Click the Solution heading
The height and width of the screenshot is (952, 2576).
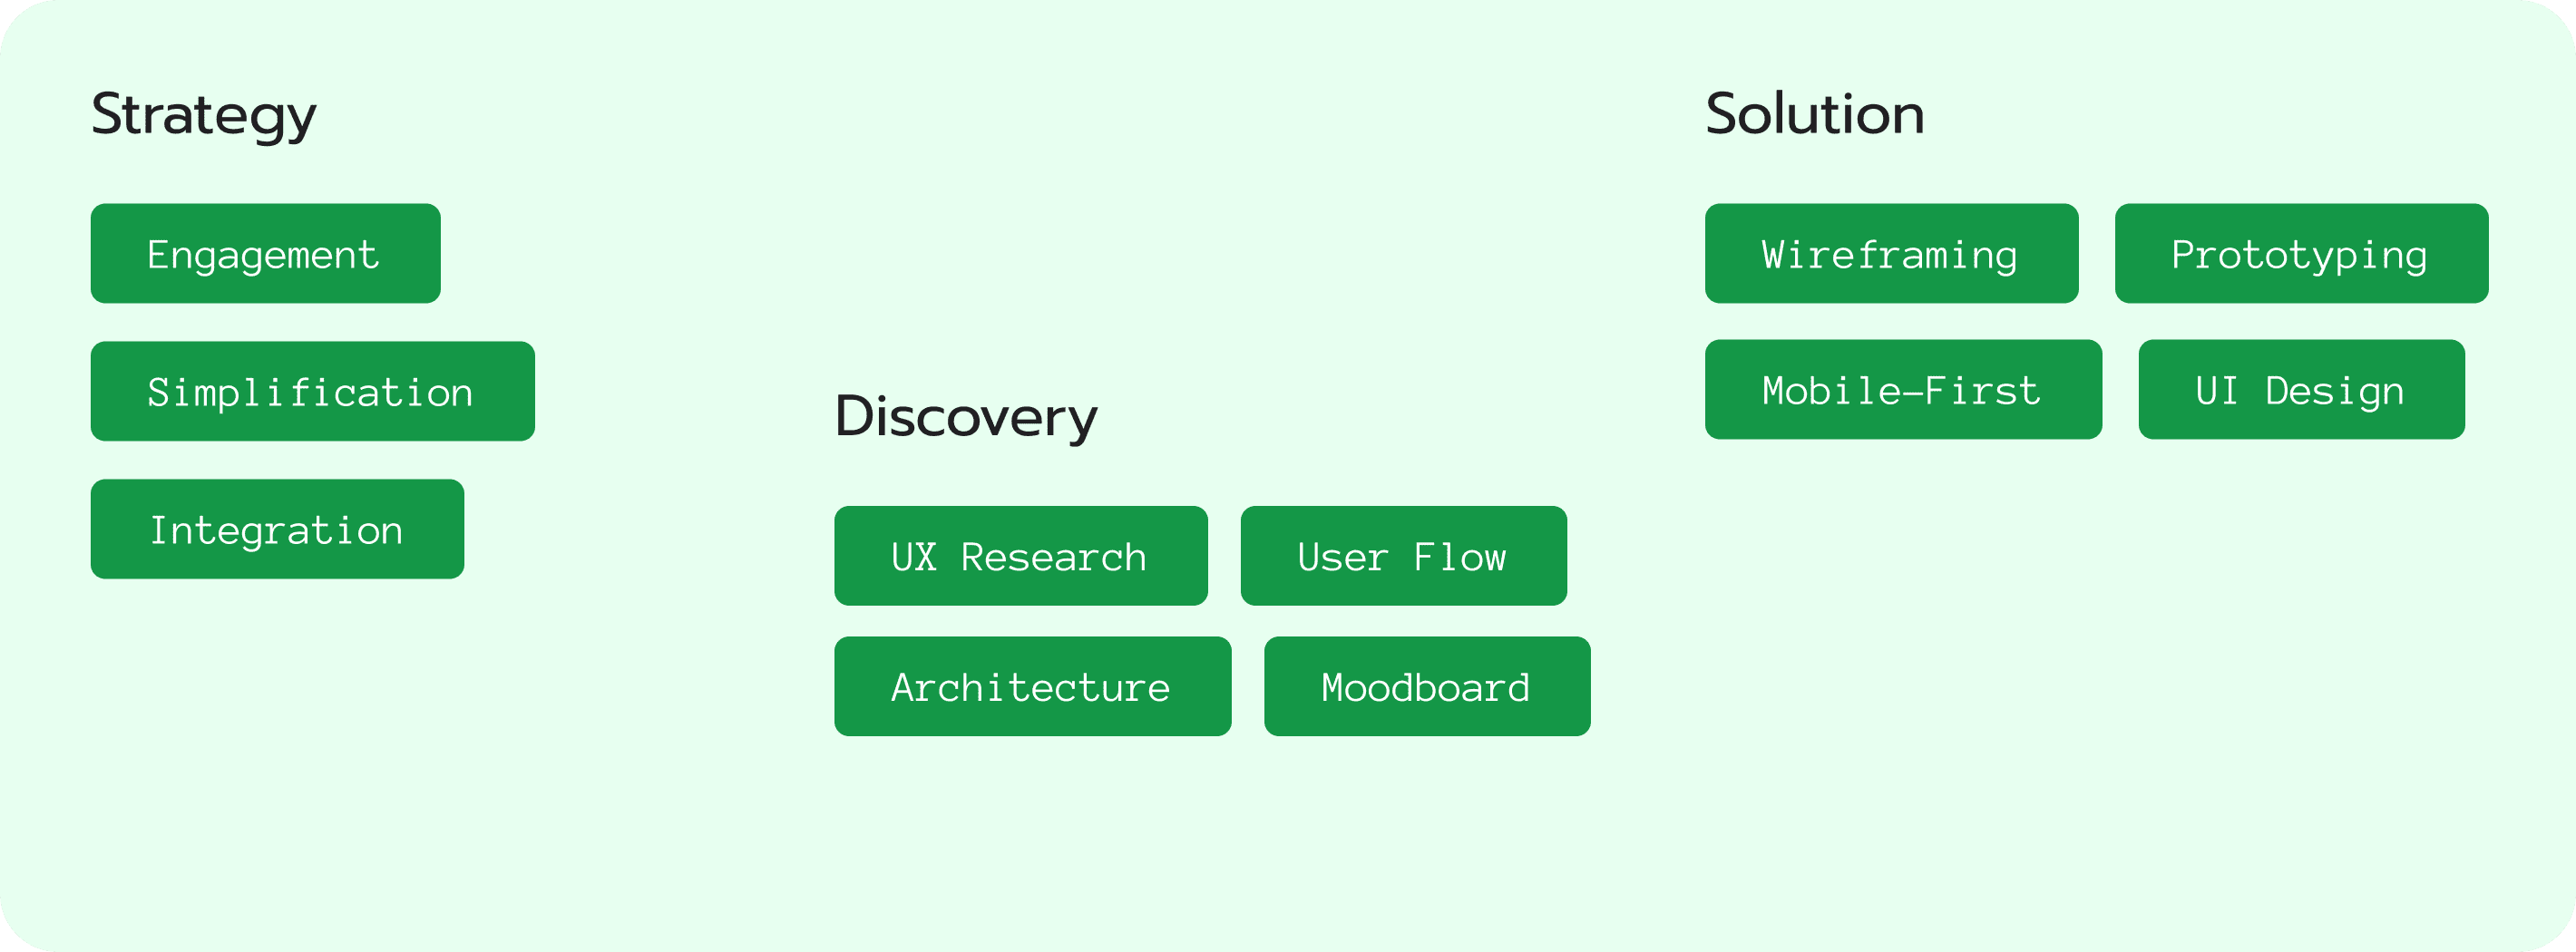pos(1814,114)
